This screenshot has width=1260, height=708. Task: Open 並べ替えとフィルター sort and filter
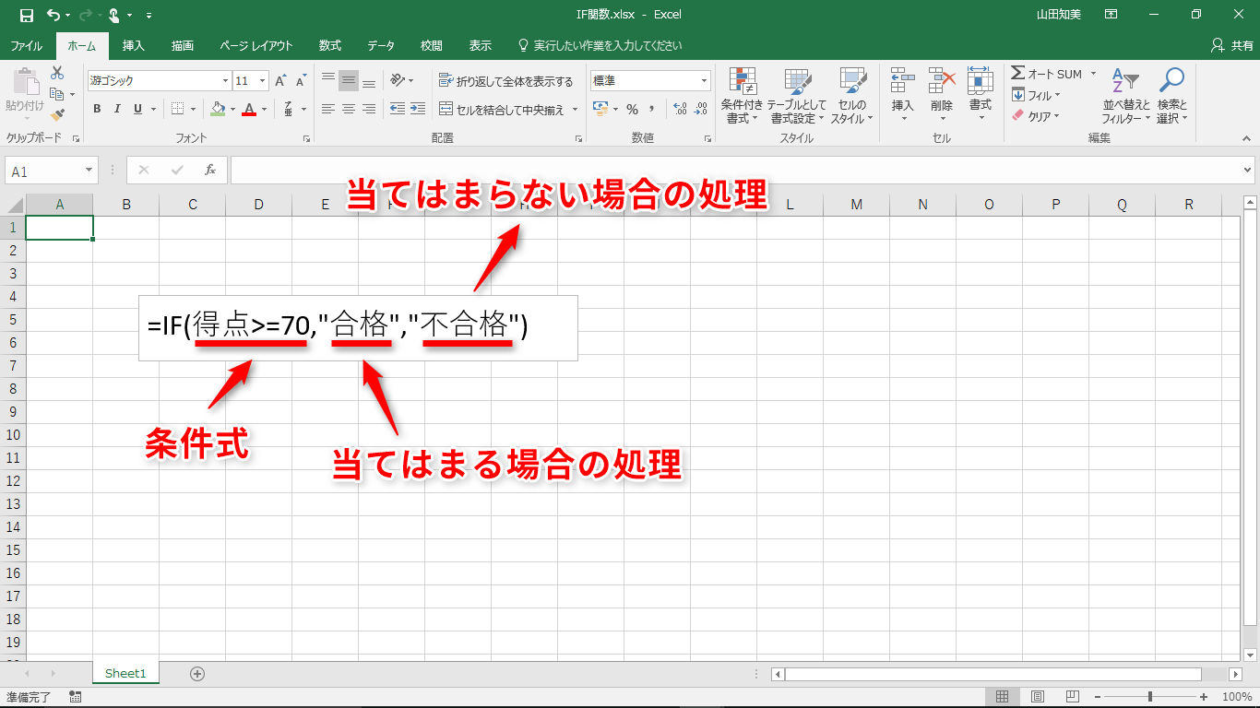coord(1126,95)
